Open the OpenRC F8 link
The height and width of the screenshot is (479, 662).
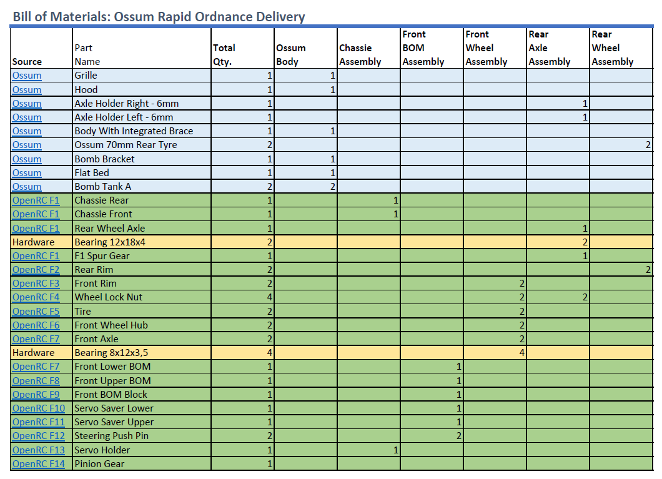(x=36, y=381)
